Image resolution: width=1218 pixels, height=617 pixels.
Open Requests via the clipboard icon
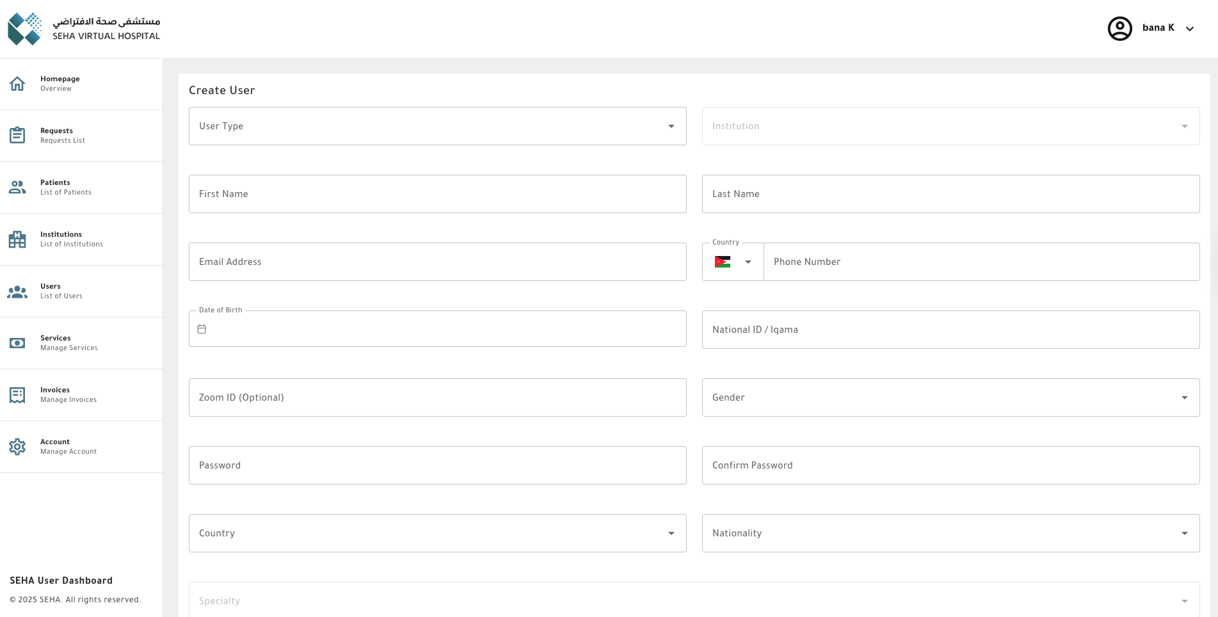pyautogui.click(x=17, y=135)
